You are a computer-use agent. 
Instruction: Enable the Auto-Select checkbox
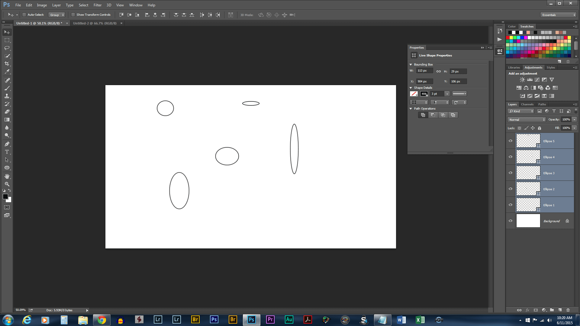tap(24, 14)
